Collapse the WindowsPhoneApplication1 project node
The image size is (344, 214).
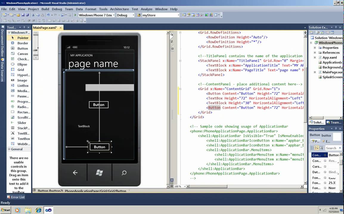click(311, 43)
